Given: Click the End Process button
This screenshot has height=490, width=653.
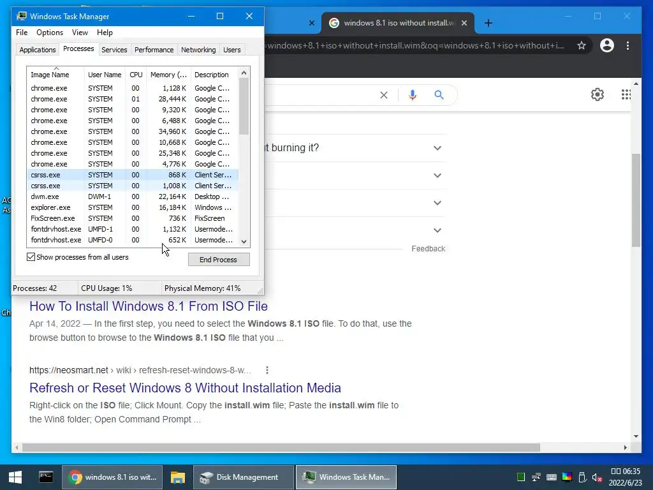Looking at the screenshot, I should point(219,260).
